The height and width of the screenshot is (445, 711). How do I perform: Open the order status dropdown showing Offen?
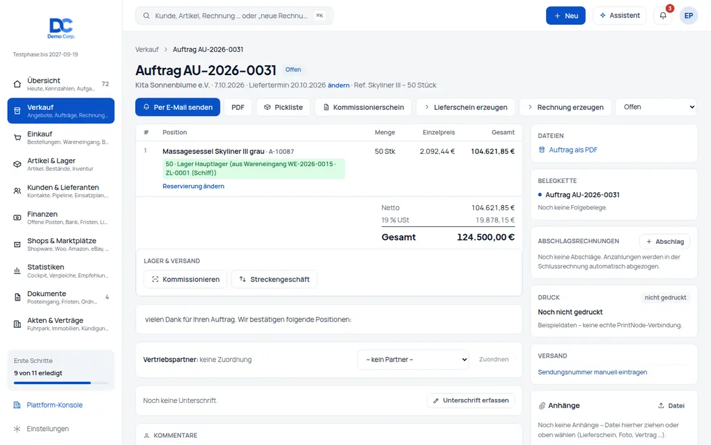pos(656,107)
